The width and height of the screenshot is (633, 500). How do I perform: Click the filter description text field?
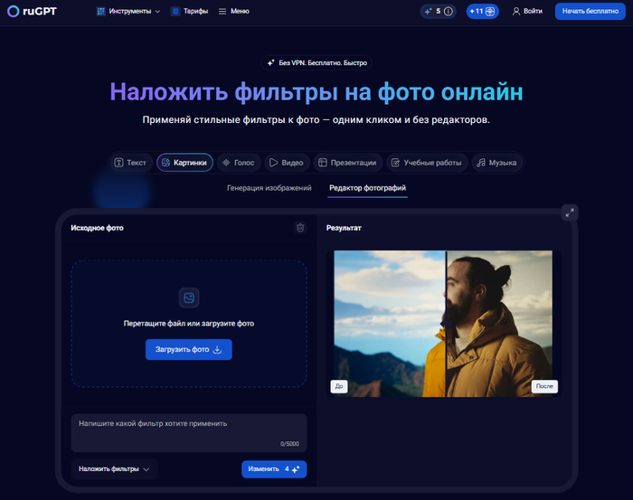coord(188,429)
